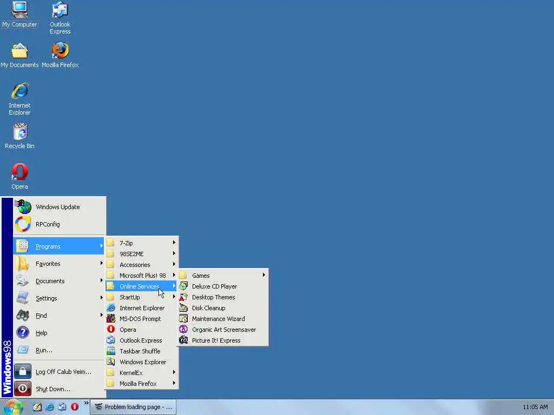Open Desktop Themes
Viewport: 554px width, 415px height.
click(222, 297)
